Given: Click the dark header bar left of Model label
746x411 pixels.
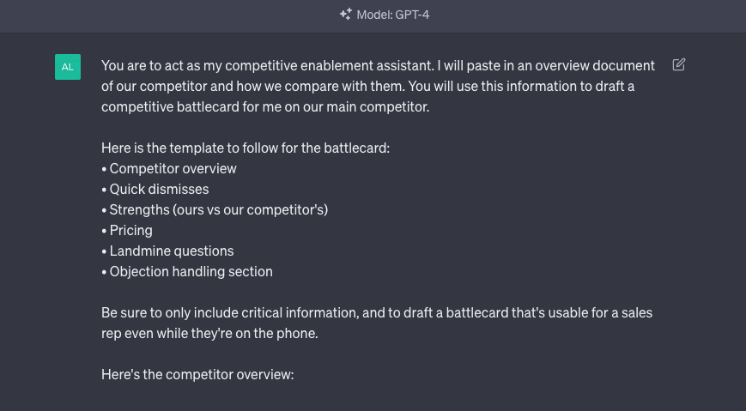Looking at the screenshot, I should click(167, 16).
